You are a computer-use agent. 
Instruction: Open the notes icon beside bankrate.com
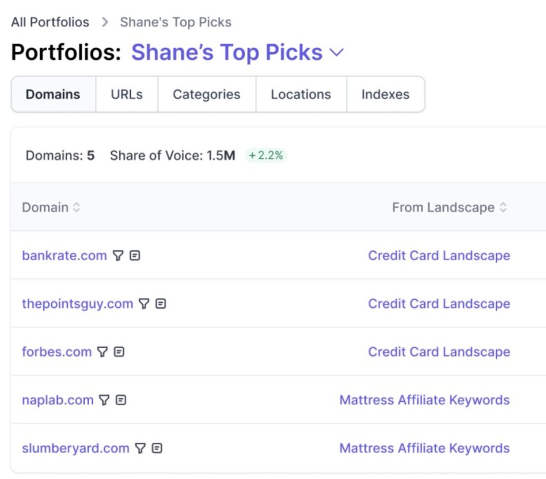point(135,256)
